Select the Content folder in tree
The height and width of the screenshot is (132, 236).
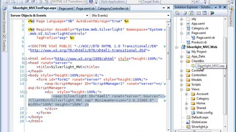point(197,70)
